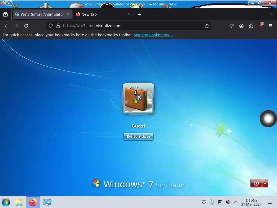Image resolution: width=277 pixels, height=208 pixels.
Task: Toggle the muted volume tray icon
Action: (x=228, y=202)
